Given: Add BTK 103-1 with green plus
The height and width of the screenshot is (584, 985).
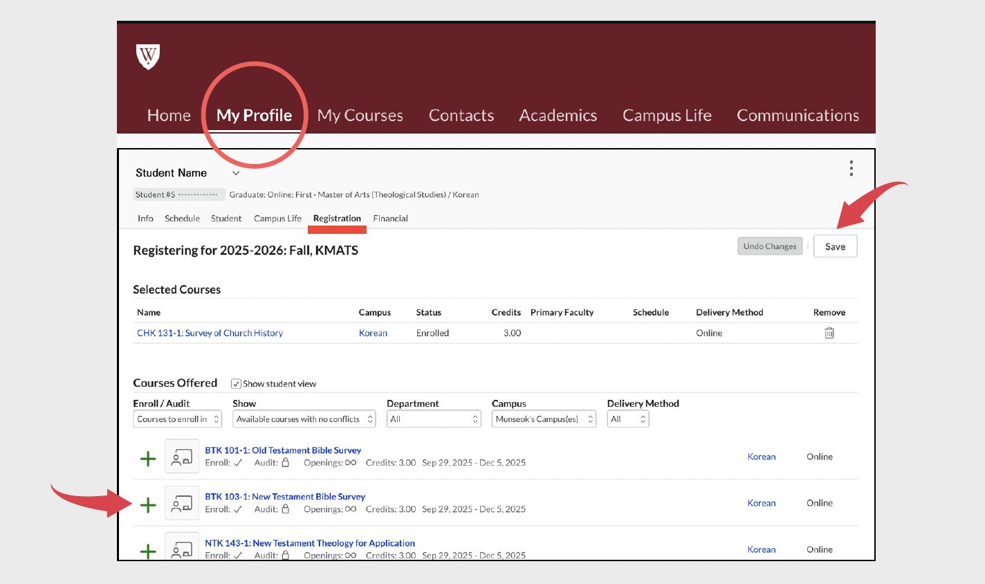Looking at the screenshot, I should pos(148,505).
